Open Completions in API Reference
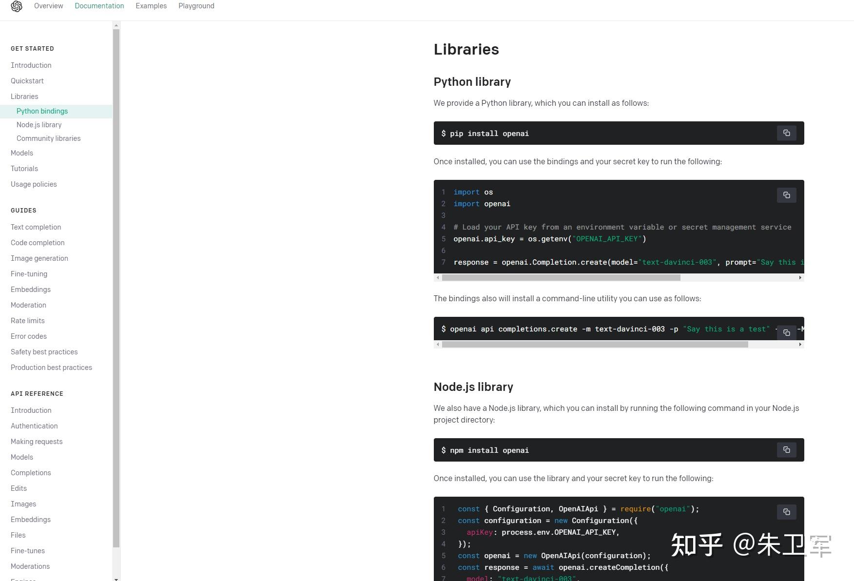This screenshot has width=854, height=581. pyautogui.click(x=31, y=473)
